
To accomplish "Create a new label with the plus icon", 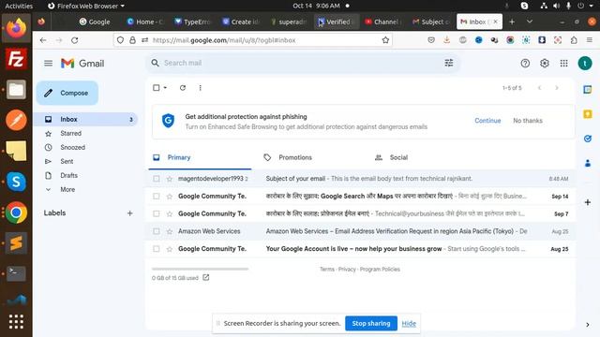I will 129,213.
